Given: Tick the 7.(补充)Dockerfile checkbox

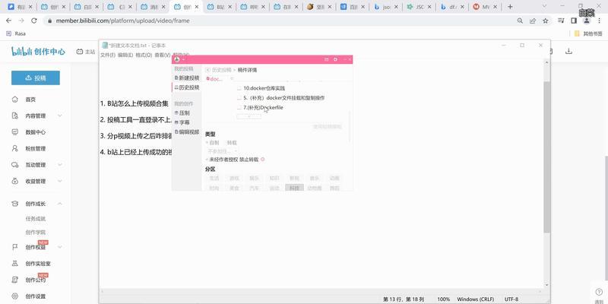Looking at the screenshot, I should point(239,108).
